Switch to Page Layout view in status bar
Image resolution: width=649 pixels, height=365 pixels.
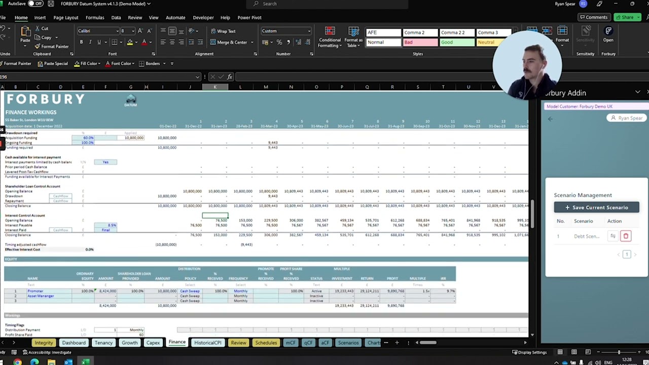[574, 352]
